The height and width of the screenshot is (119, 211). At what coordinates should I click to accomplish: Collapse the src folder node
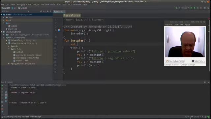pos(4,23)
